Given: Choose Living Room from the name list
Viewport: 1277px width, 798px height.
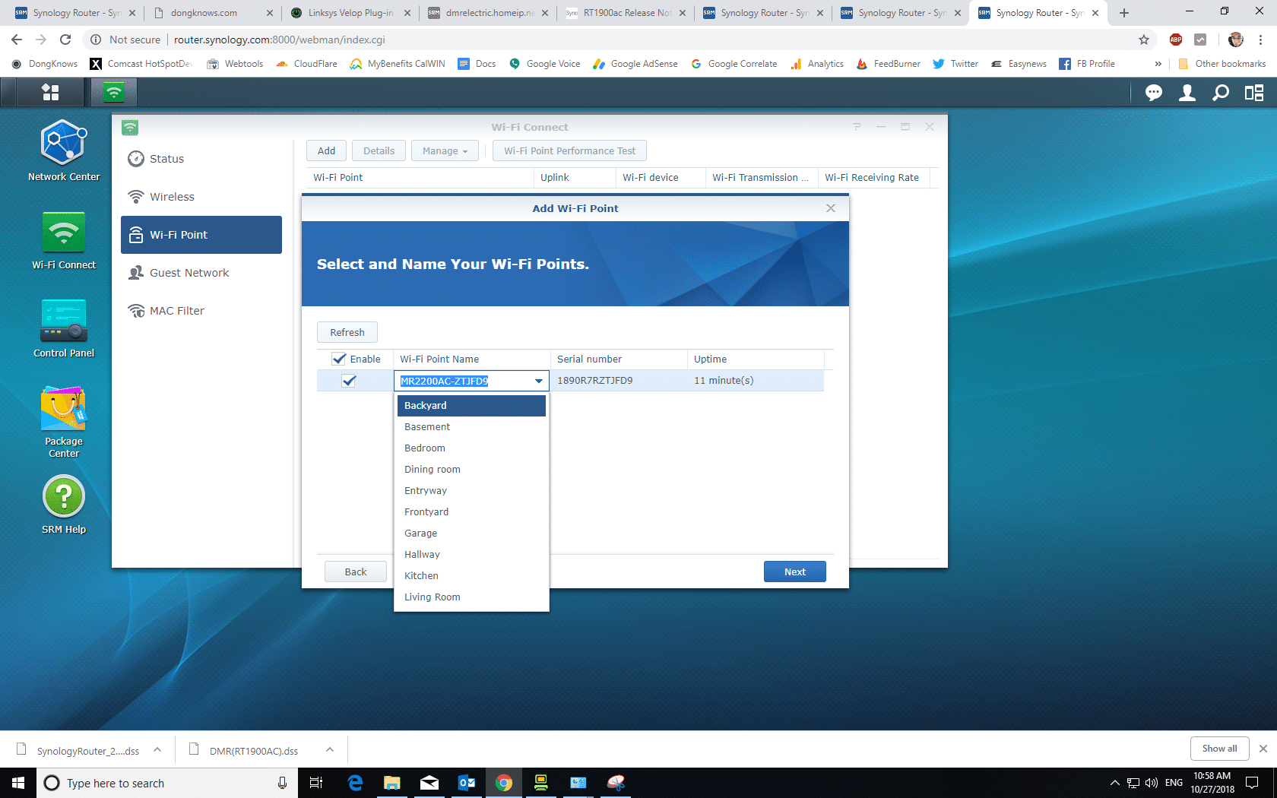Looking at the screenshot, I should (x=433, y=597).
